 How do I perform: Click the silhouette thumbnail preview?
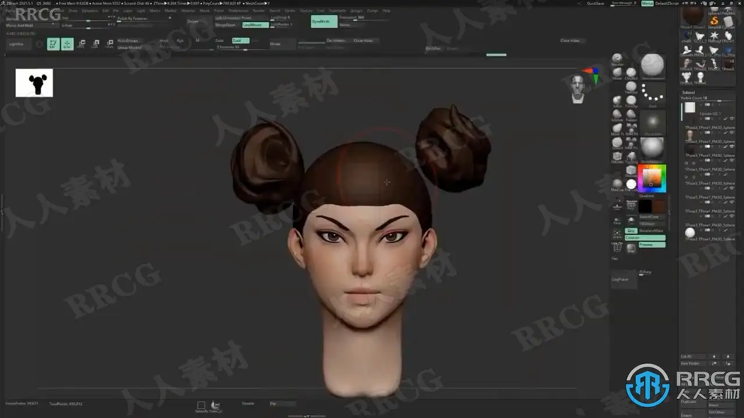pyautogui.click(x=34, y=83)
